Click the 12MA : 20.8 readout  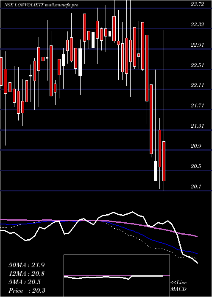coord(27,274)
